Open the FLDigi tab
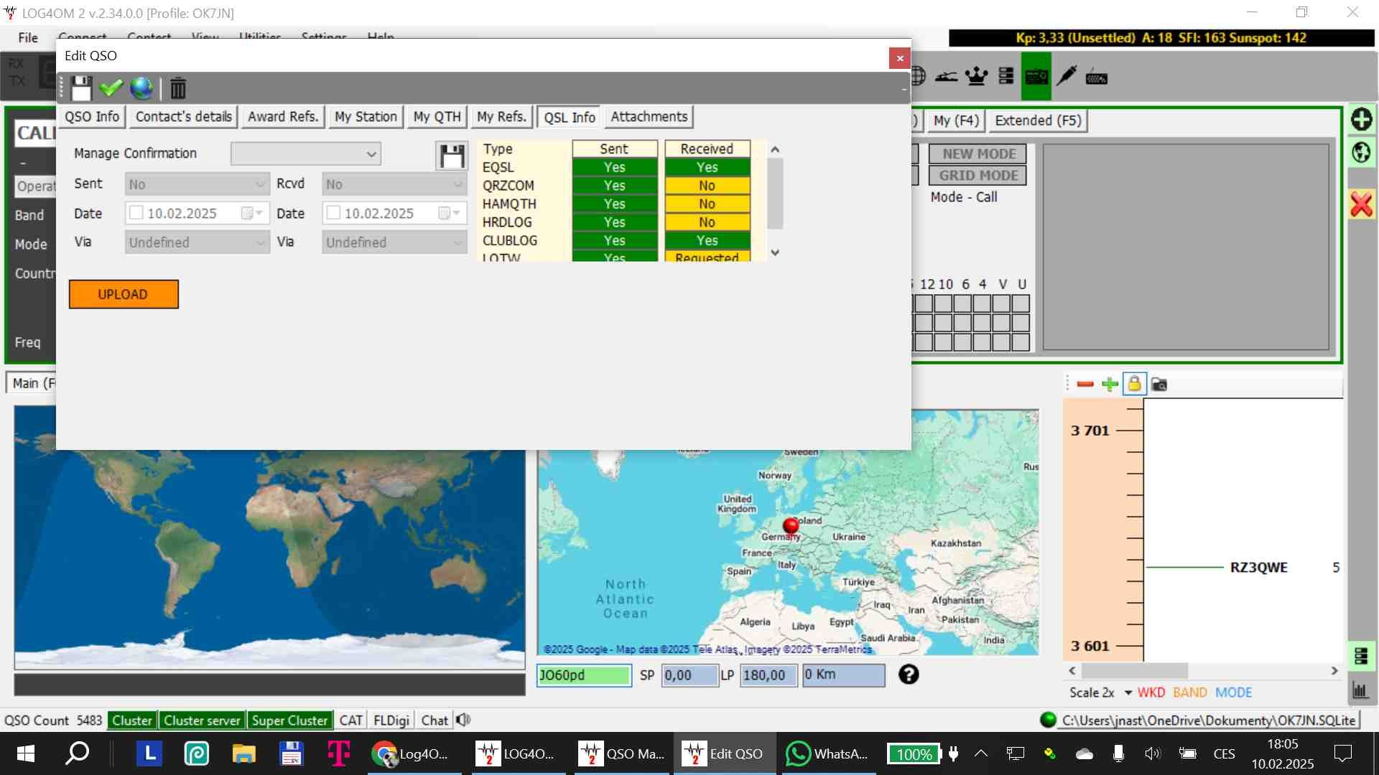This screenshot has height=775, width=1379. click(x=391, y=720)
